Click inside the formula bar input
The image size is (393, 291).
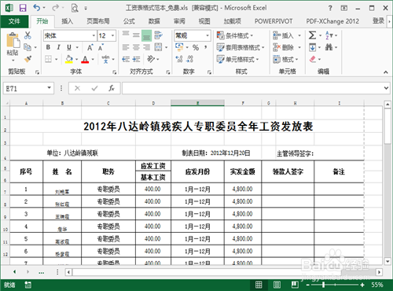click(252, 88)
